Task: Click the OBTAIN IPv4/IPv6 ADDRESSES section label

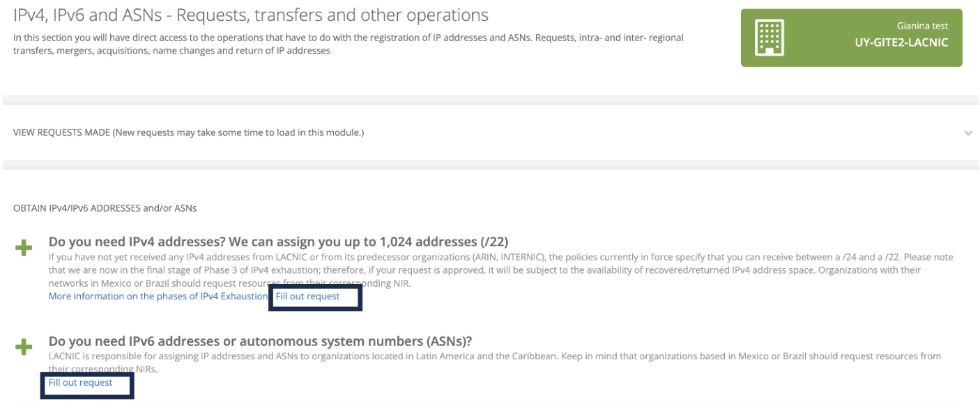Action: pyautogui.click(x=105, y=208)
